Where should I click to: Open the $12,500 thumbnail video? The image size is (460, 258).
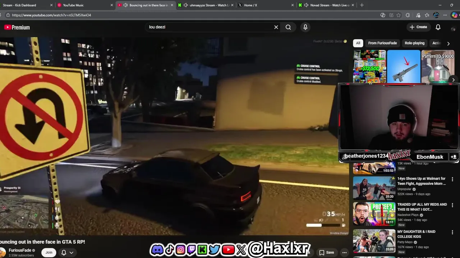click(x=369, y=67)
